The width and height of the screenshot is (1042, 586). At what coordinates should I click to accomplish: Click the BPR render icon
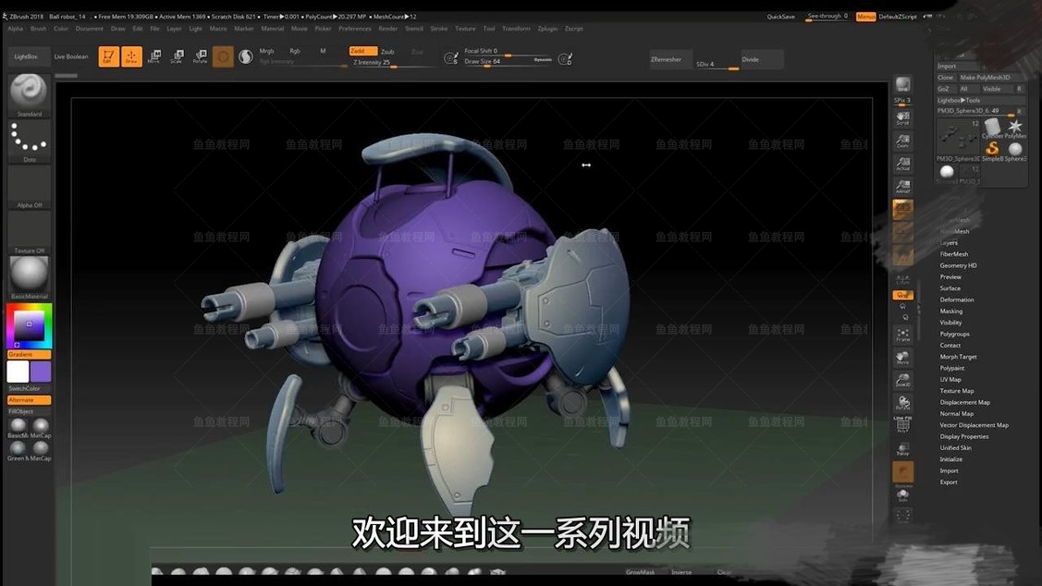click(902, 84)
